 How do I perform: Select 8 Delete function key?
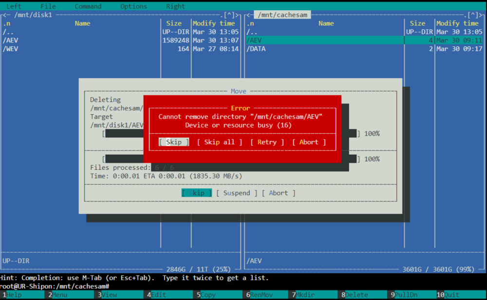tap(362, 295)
